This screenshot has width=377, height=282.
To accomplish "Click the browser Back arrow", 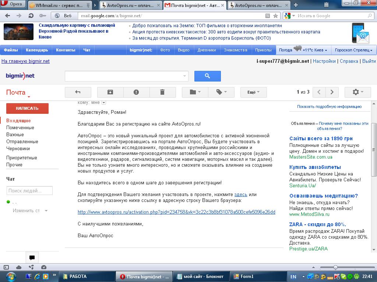I will tap(7, 16).
